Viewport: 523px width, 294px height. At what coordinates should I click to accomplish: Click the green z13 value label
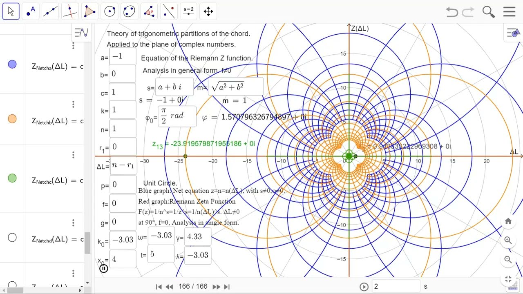point(203,144)
